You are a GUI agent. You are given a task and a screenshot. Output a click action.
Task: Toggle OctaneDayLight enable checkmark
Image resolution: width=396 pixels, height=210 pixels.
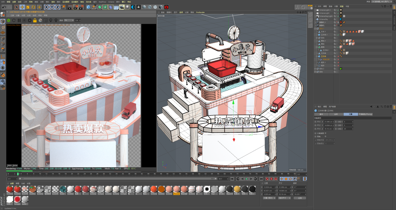click(338, 16)
